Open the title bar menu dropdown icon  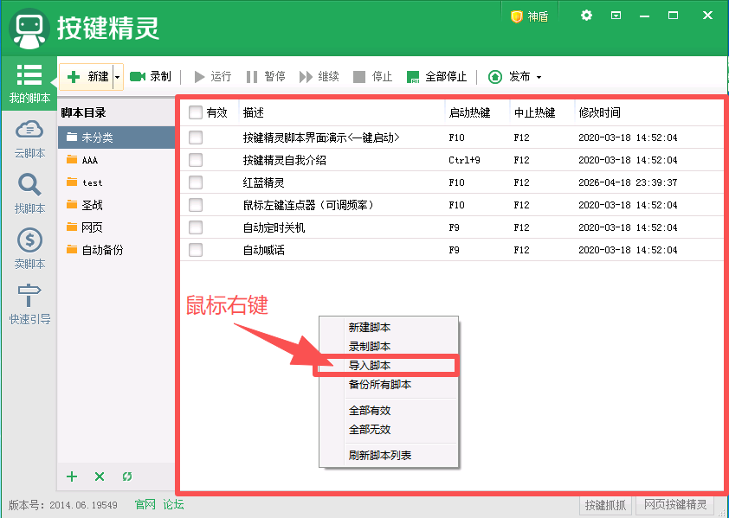coord(616,16)
